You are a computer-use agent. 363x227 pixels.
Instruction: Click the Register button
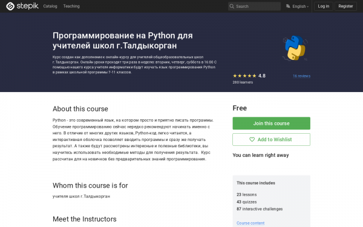(x=345, y=6)
